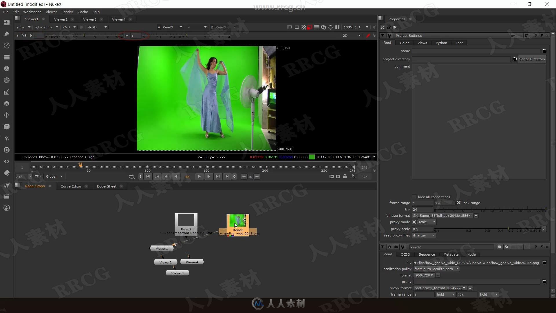The width and height of the screenshot is (556, 313).
Task: Jump to the last frame
Action: 227,176
